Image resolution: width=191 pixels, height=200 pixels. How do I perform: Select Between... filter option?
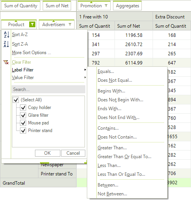point(108,185)
